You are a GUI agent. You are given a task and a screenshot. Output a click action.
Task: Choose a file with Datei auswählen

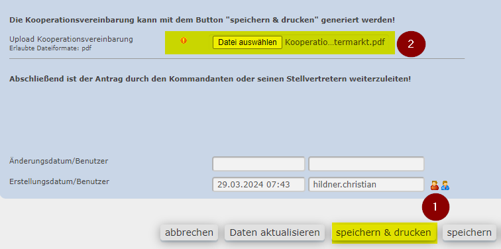(247, 42)
